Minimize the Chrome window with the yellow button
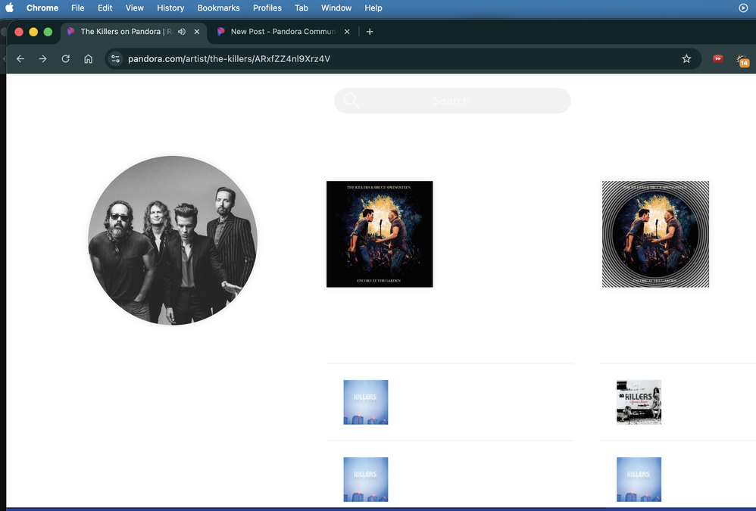Viewport: 756px width, 511px height. 33,32
